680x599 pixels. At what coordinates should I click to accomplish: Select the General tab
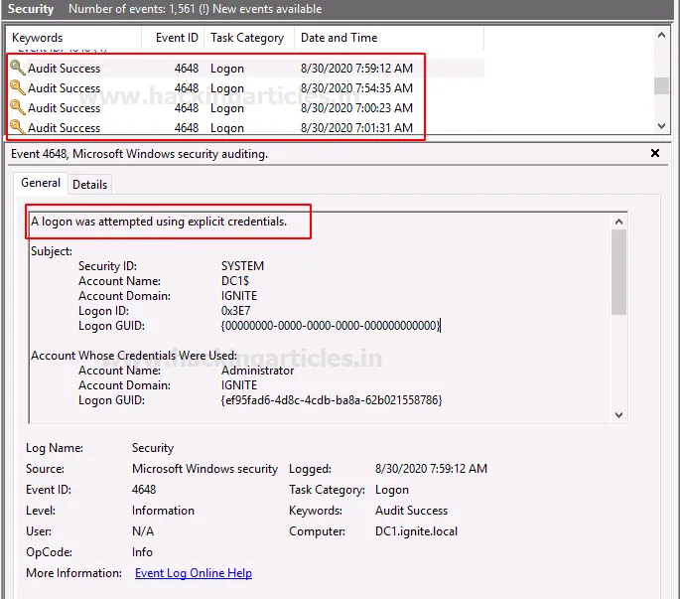tap(41, 184)
